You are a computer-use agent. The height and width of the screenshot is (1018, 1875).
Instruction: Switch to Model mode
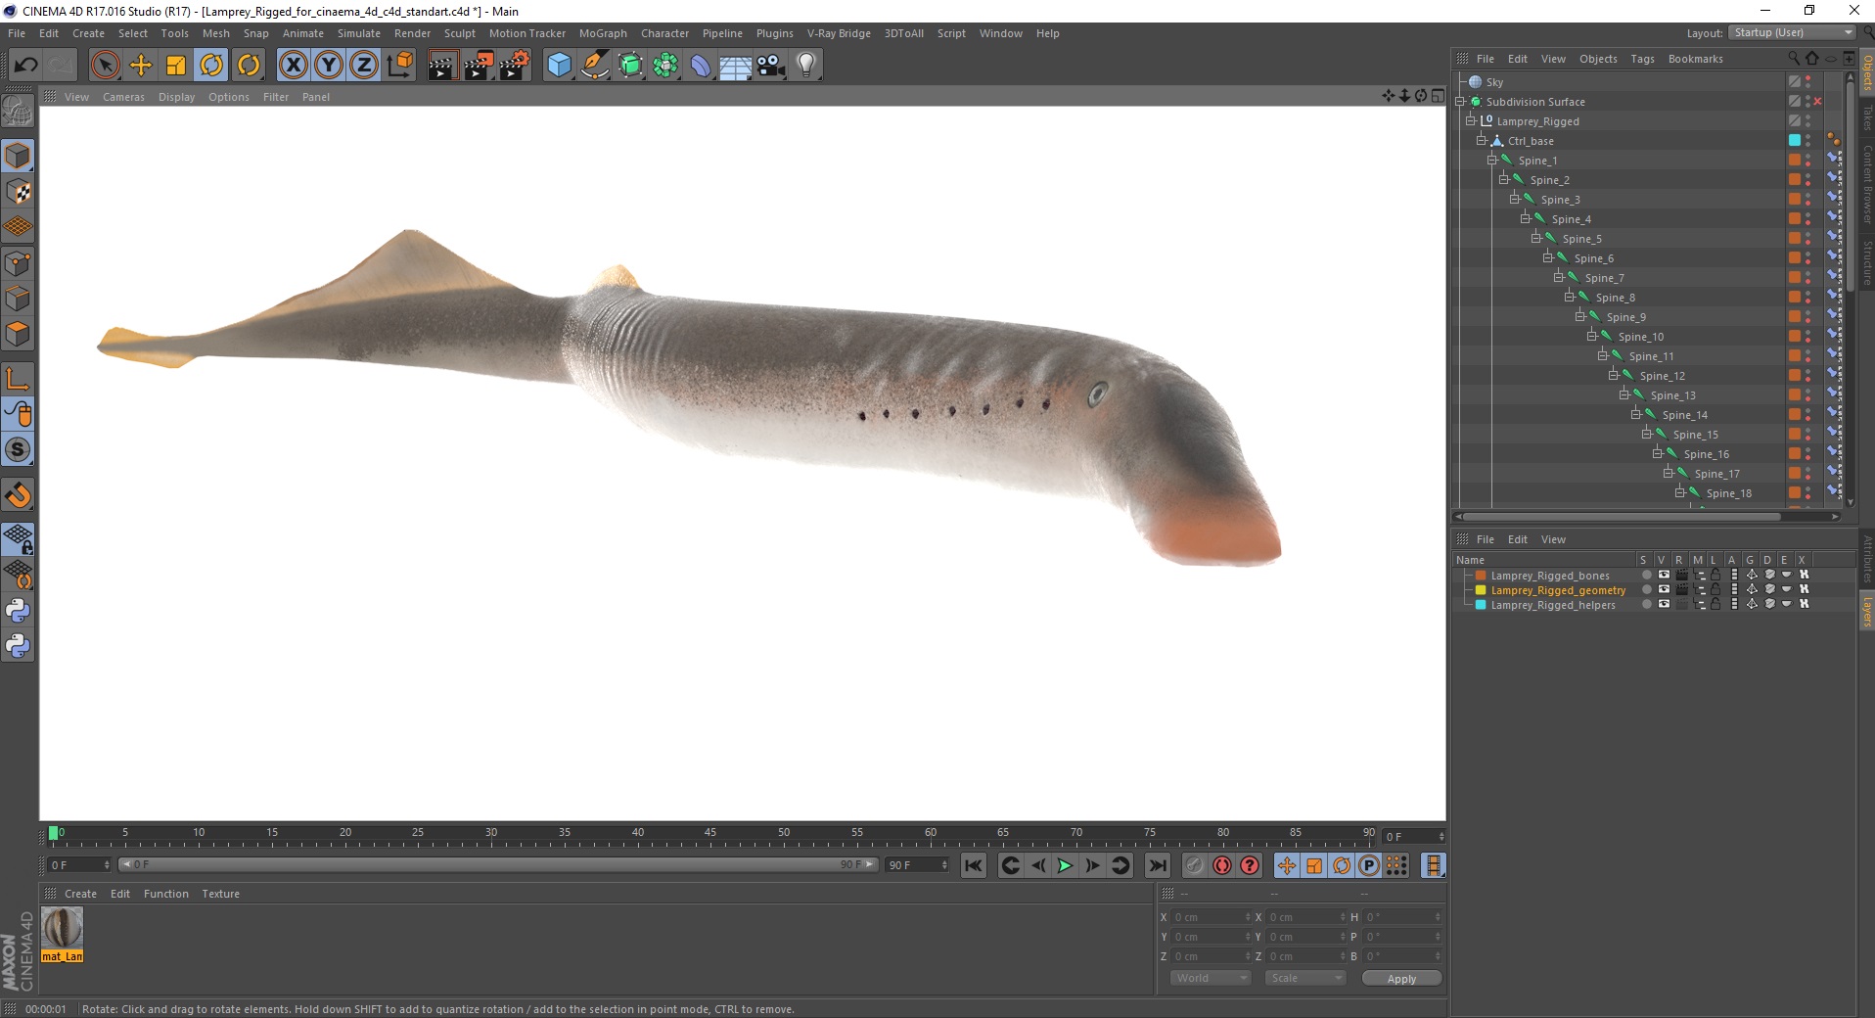click(18, 157)
